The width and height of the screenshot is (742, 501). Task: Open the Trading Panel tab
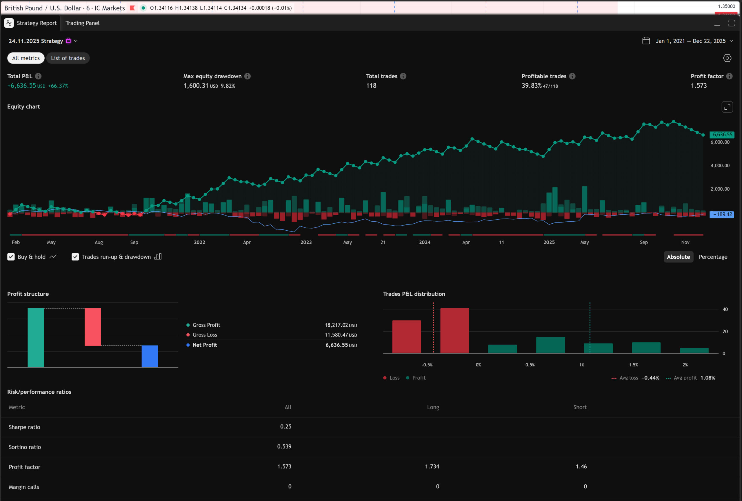tap(82, 23)
